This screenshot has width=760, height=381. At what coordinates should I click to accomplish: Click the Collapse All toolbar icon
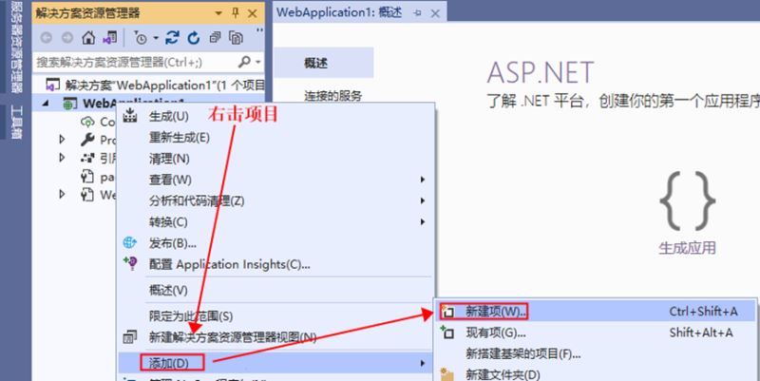pyautogui.click(x=216, y=38)
